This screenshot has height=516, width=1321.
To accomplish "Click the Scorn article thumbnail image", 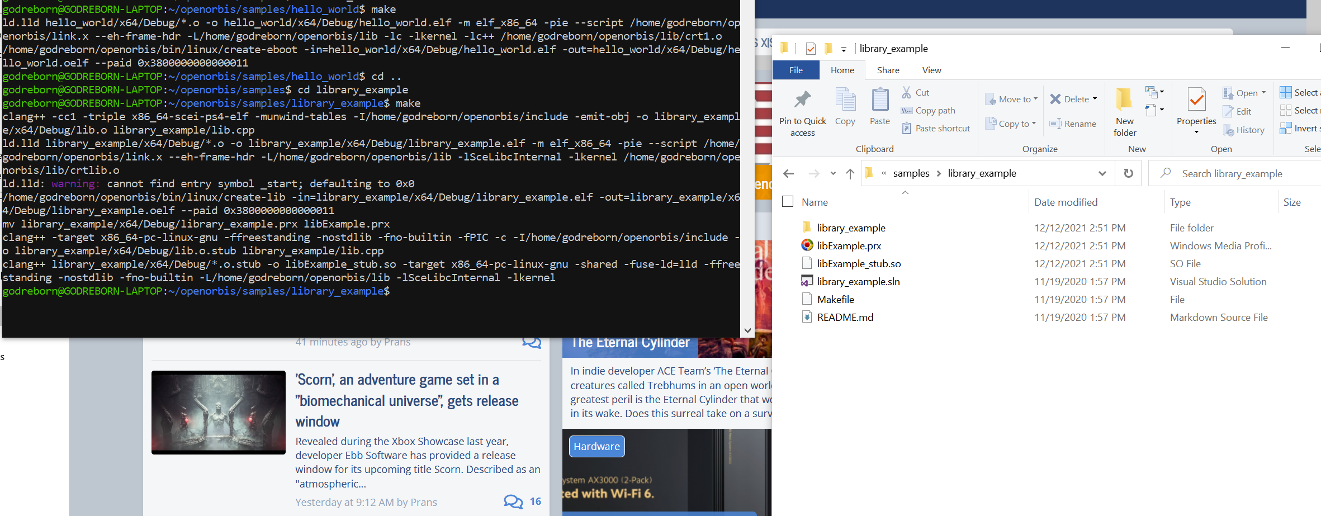I will [218, 412].
